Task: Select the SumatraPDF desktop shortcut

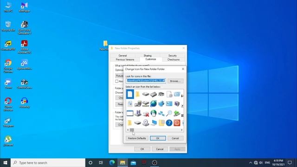Action: [8, 45]
